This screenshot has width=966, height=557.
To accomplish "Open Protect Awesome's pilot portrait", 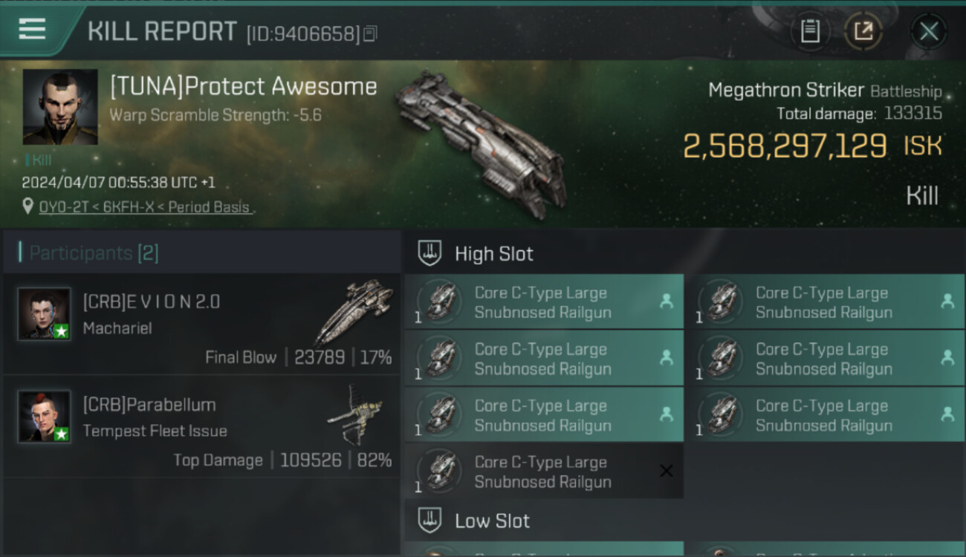I will (60, 107).
